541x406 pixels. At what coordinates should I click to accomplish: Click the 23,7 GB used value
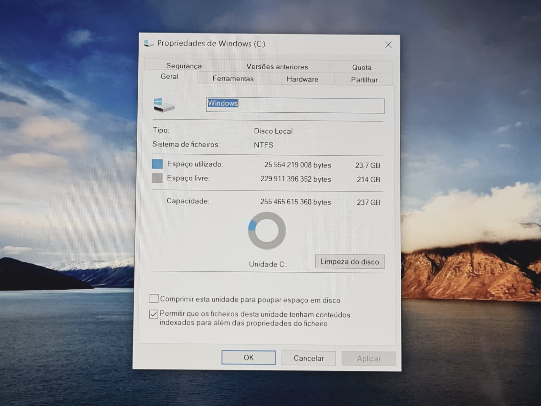point(368,165)
